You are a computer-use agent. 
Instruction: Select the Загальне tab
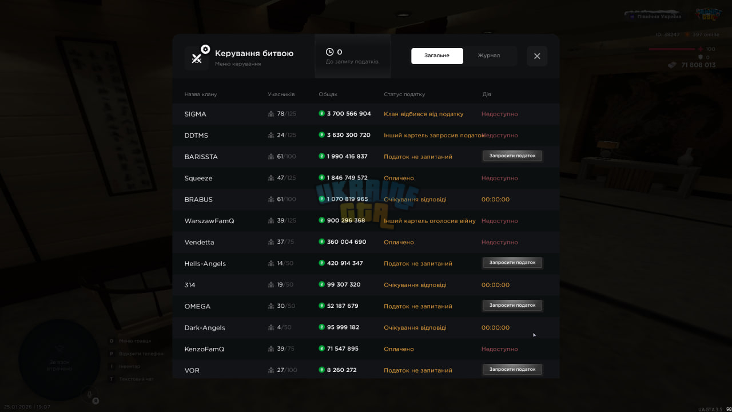[x=437, y=56]
